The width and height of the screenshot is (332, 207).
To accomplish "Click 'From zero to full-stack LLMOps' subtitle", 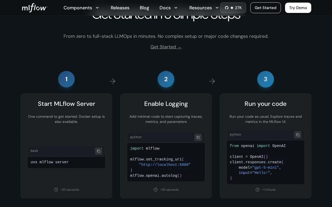I will (x=166, y=36).
